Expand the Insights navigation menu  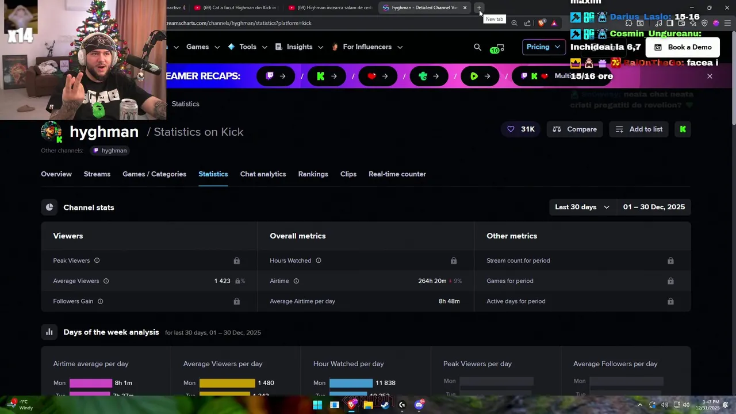pyautogui.click(x=299, y=47)
